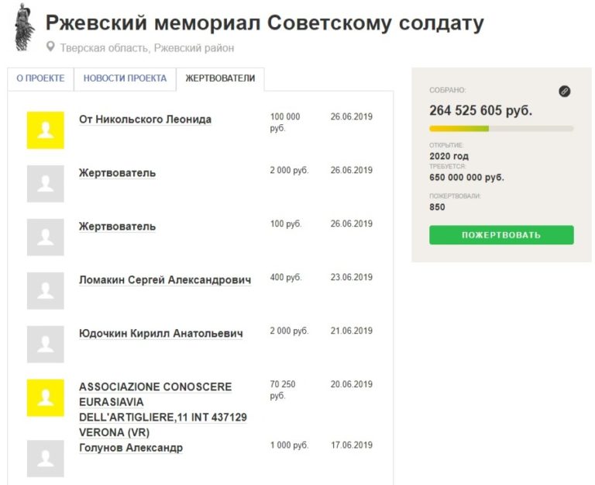
Task: Switch to the О ПРОЕКТЕ tab
Action: [x=40, y=78]
